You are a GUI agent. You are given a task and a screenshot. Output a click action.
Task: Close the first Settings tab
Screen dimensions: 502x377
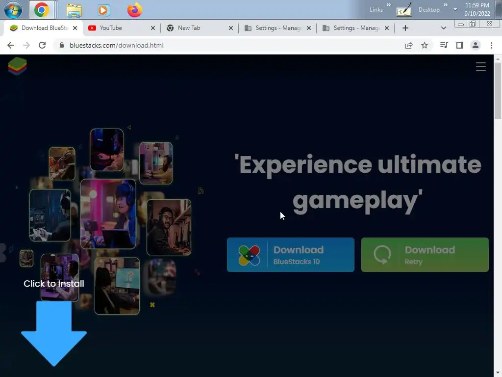pos(309,28)
